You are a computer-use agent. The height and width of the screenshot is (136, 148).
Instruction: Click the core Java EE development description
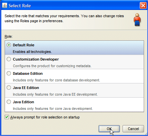point(55,94)
